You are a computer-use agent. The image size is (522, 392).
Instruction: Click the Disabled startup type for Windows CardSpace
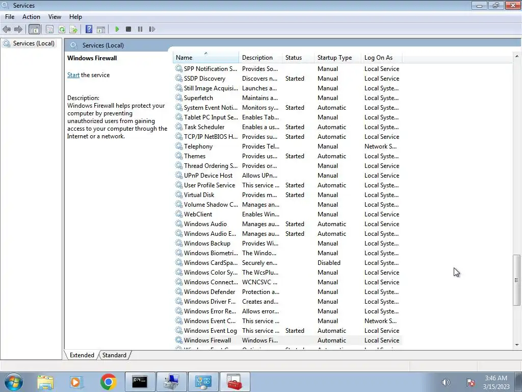click(329, 263)
